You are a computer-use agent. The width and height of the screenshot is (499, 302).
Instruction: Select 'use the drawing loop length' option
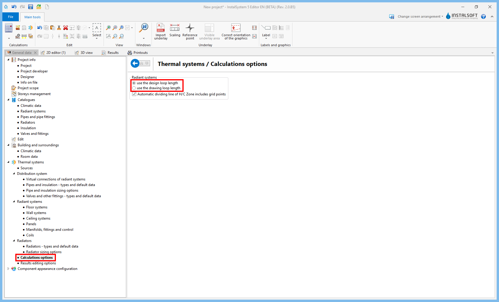tap(134, 88)
